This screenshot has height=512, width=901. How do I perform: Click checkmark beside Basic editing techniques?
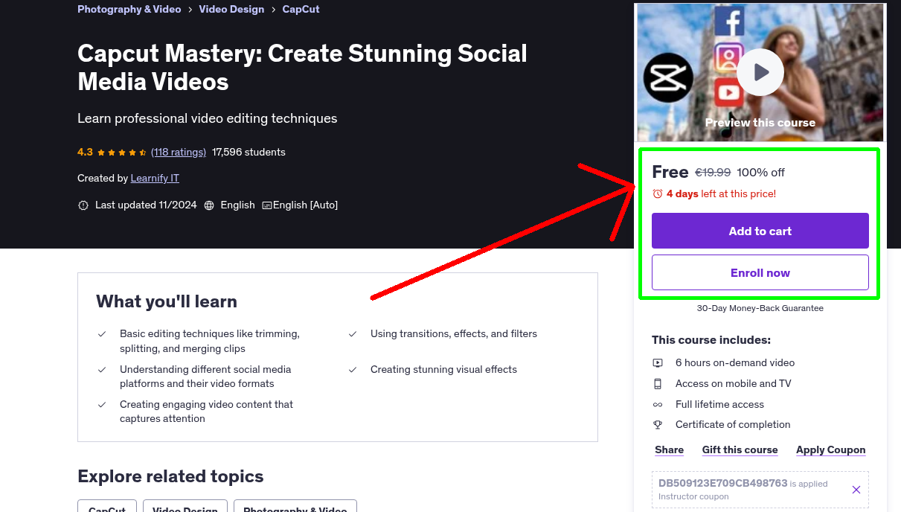pos(102,334)
